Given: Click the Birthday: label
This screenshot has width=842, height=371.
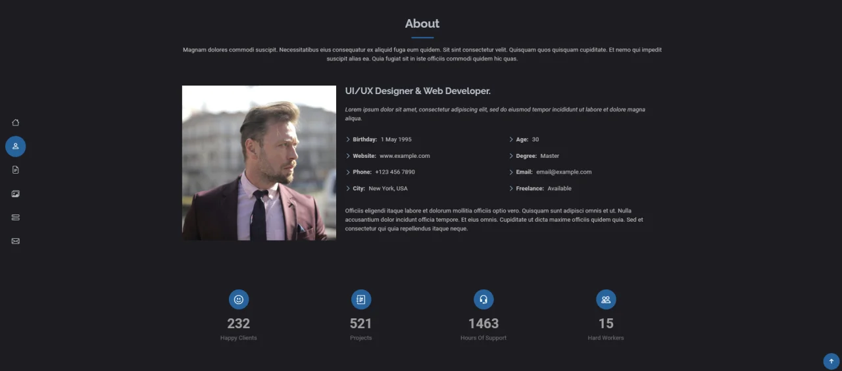Looking at the screenshot, I should tap(365, 139).
